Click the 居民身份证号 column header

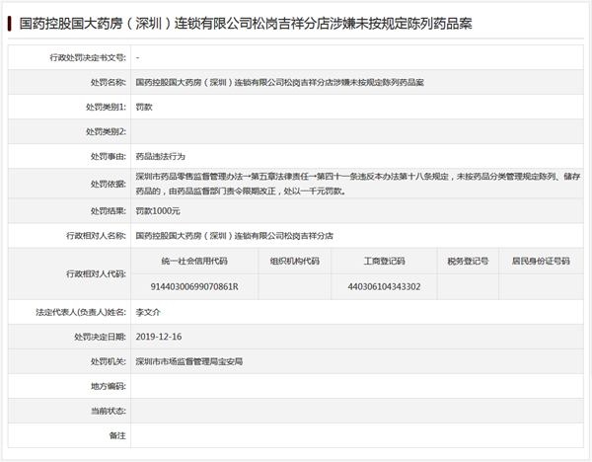coord(540,262)
